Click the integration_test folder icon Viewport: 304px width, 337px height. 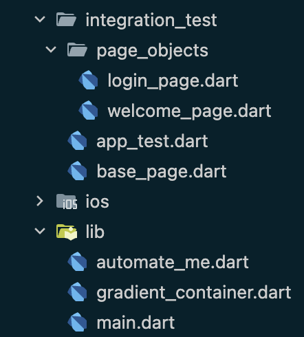click(66, 19)
